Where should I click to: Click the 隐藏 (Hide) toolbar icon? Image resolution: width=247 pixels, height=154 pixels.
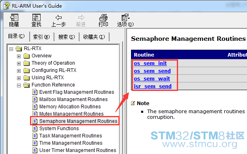pyautogui.click(x=14, y=17)
